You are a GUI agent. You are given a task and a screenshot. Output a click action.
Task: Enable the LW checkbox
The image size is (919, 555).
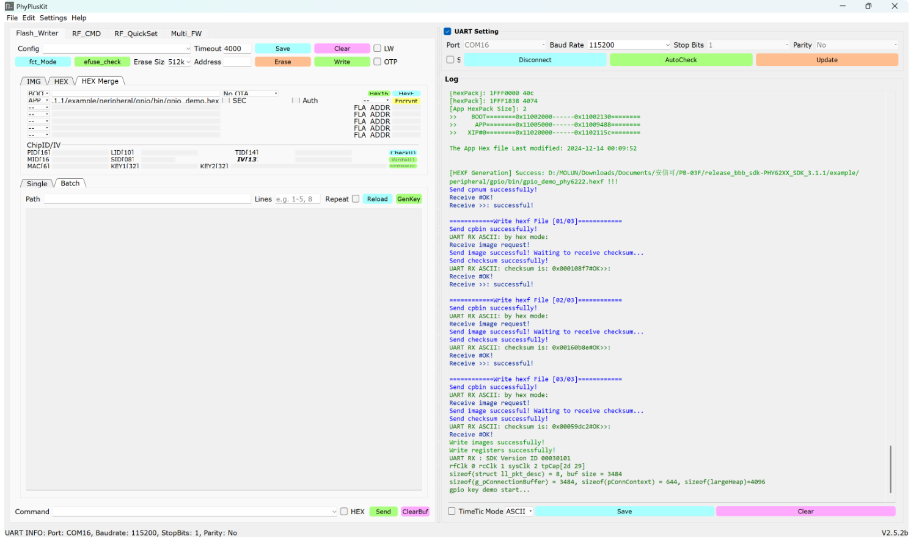[x=377, y=48]
